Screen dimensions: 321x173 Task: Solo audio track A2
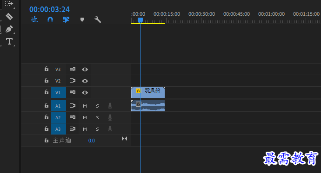[x=97, y=117]
